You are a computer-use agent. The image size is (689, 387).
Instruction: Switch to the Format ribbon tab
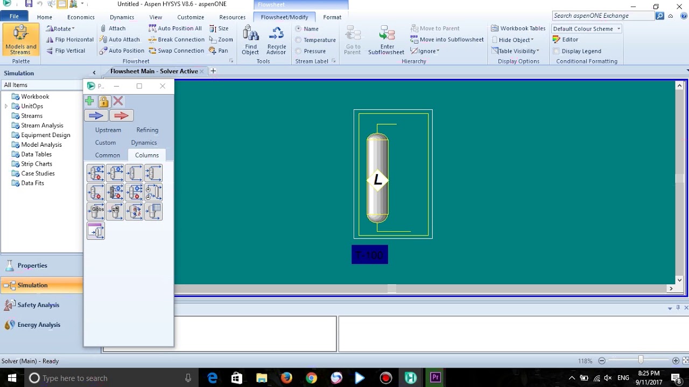pyautogui.click(x=332, y=17)
